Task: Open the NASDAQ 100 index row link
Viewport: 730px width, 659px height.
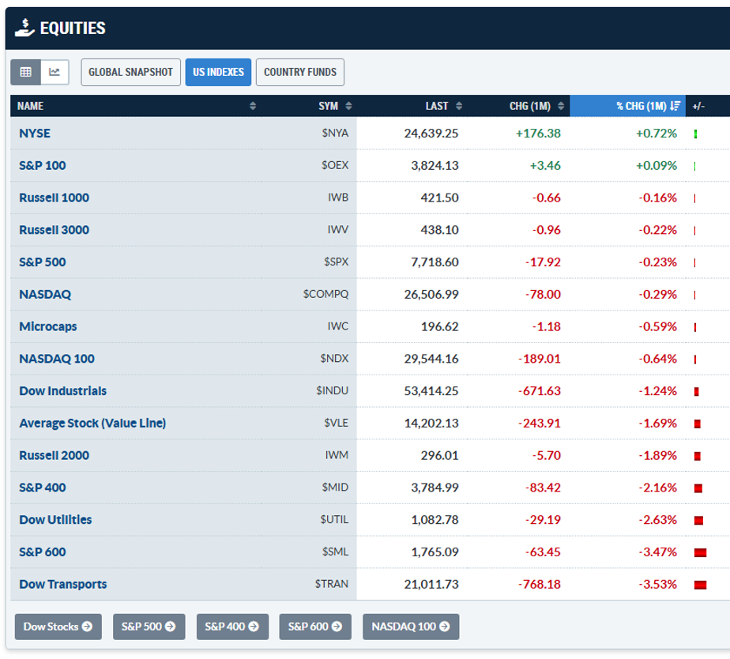Action: point(57,359)
